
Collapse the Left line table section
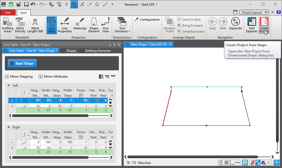9,85
